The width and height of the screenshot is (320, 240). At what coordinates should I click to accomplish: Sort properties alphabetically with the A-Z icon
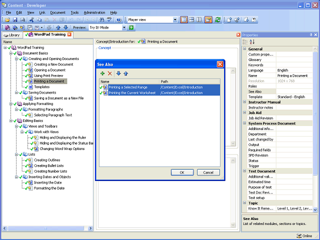point(252,42)
